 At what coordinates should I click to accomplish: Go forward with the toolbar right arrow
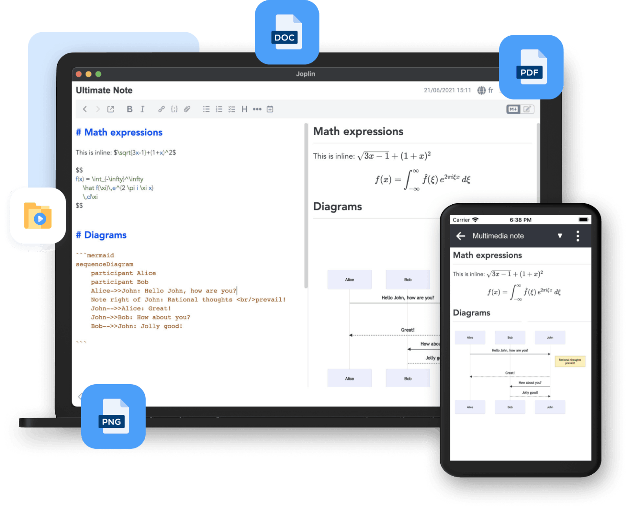point(98,109)
